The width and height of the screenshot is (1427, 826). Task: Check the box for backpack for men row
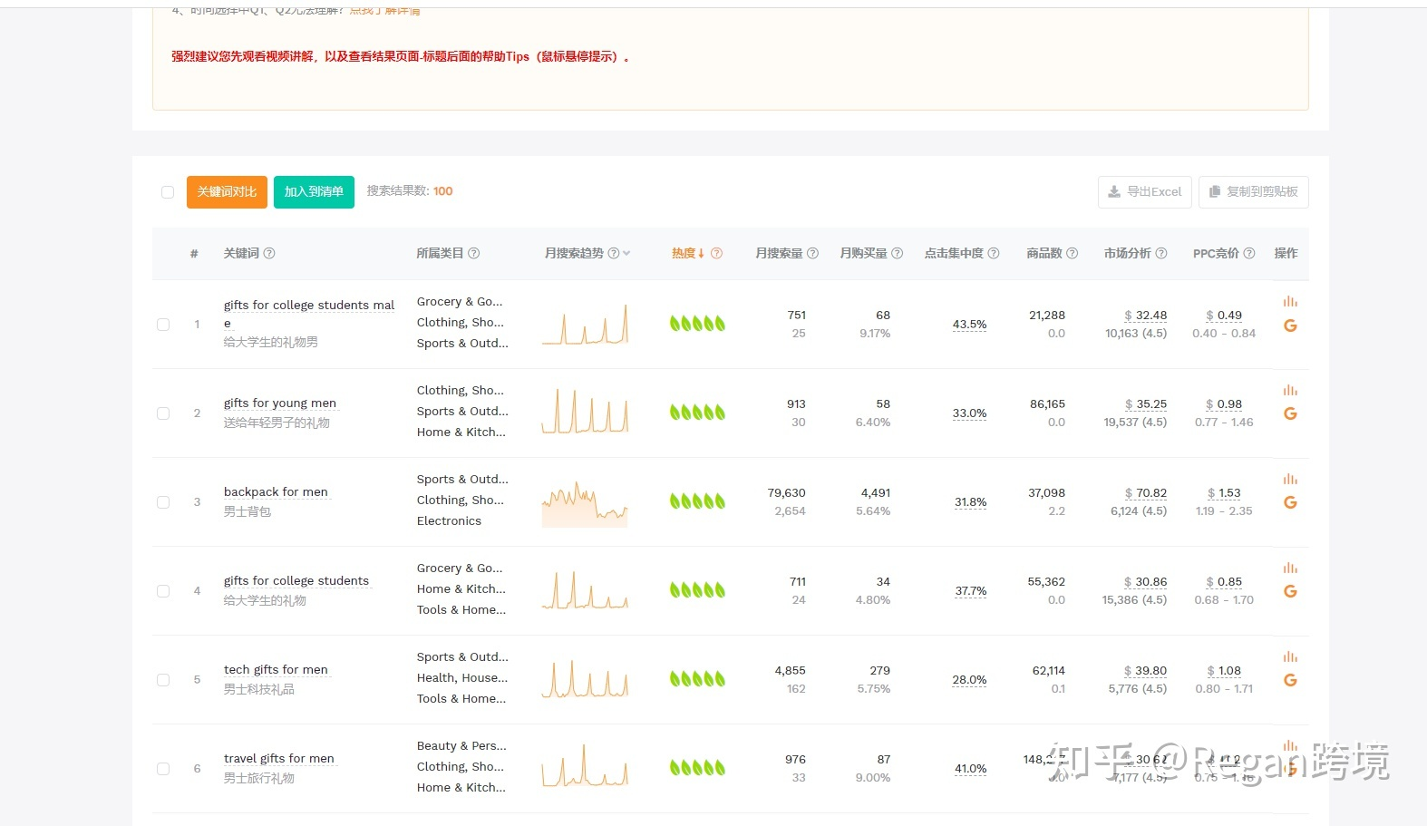(163, 502)
